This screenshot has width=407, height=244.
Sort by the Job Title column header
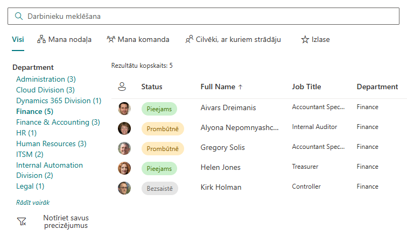point(306,87)
